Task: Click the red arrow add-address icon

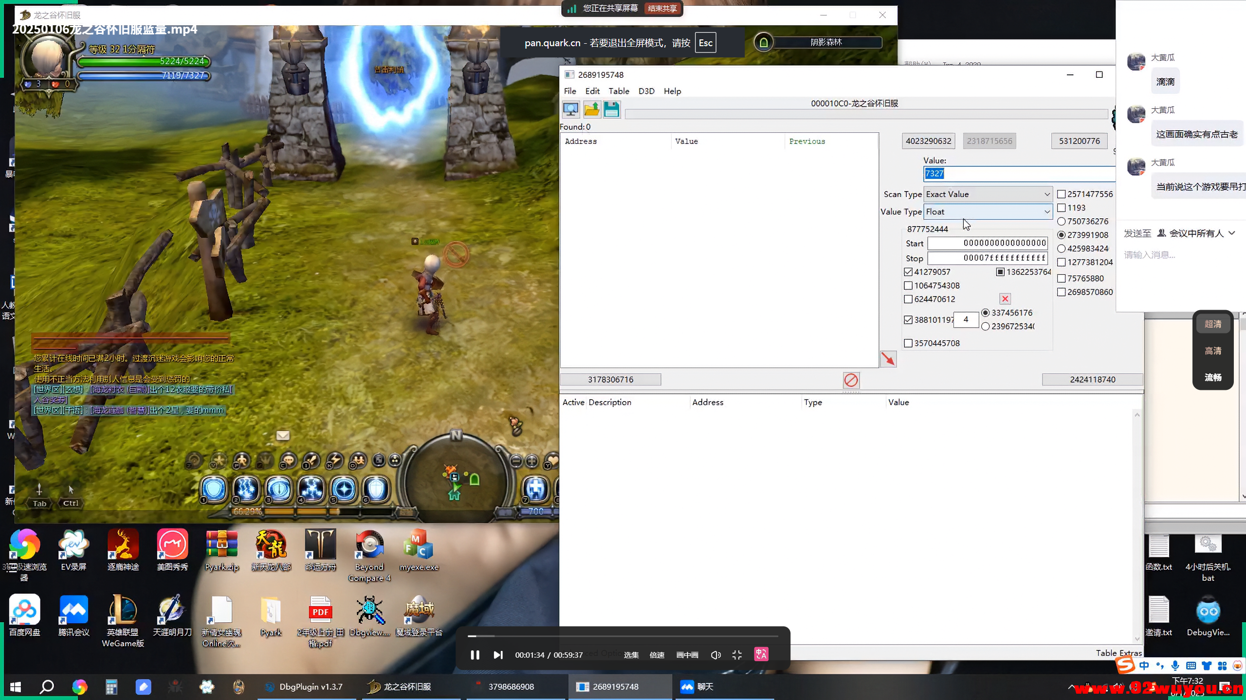Action: (888, 359)
